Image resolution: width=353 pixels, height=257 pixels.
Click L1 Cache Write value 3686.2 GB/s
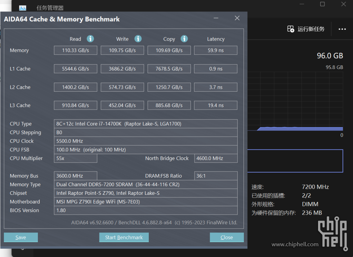click(122, 69)
